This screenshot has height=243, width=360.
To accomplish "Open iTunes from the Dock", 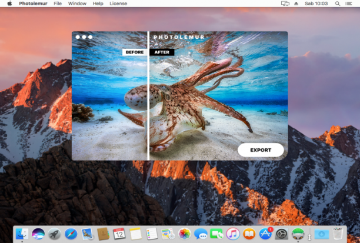I will 233,234.
